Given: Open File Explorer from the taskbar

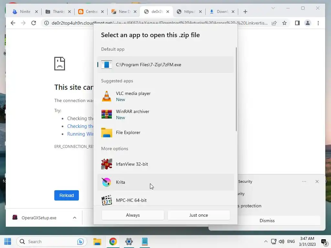Looking at the screenshot, I should [97, 242].
